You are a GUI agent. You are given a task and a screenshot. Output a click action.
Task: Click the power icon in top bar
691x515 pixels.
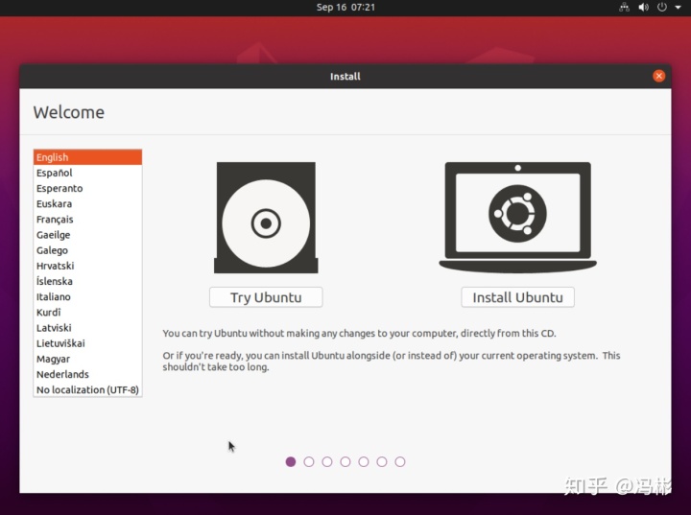(x=662, y=7)
